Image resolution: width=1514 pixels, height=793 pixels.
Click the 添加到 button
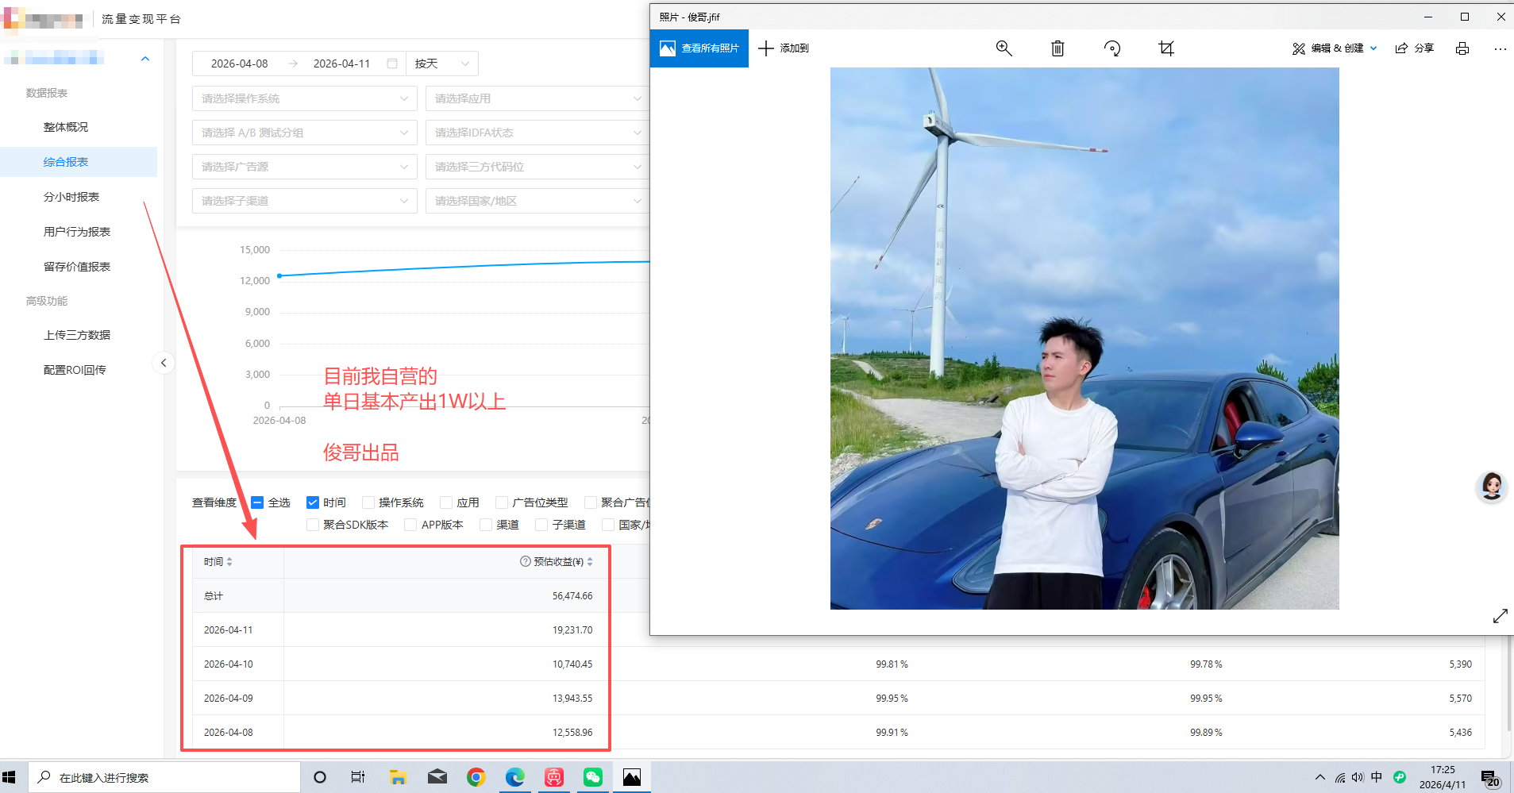(x=784, y=48)
